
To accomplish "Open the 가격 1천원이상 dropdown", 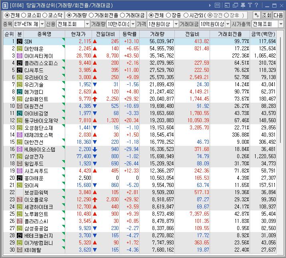I will [x=176, y=24].
